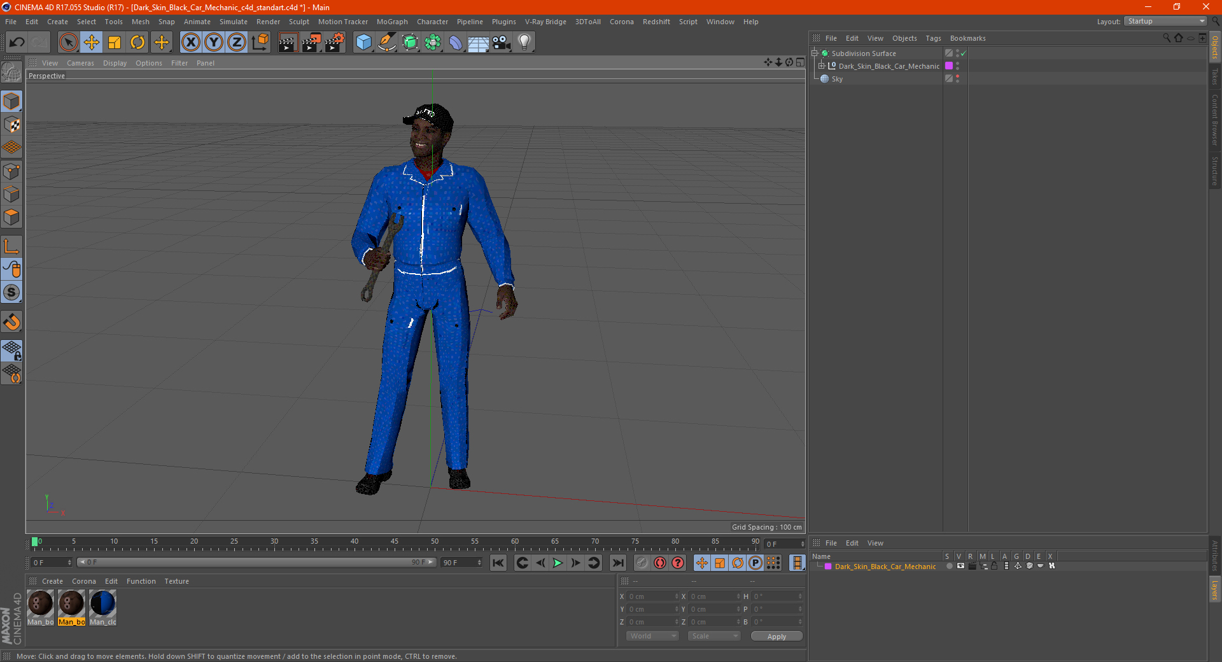
Task: Add a Light object
Action: [x=524, y=43]
